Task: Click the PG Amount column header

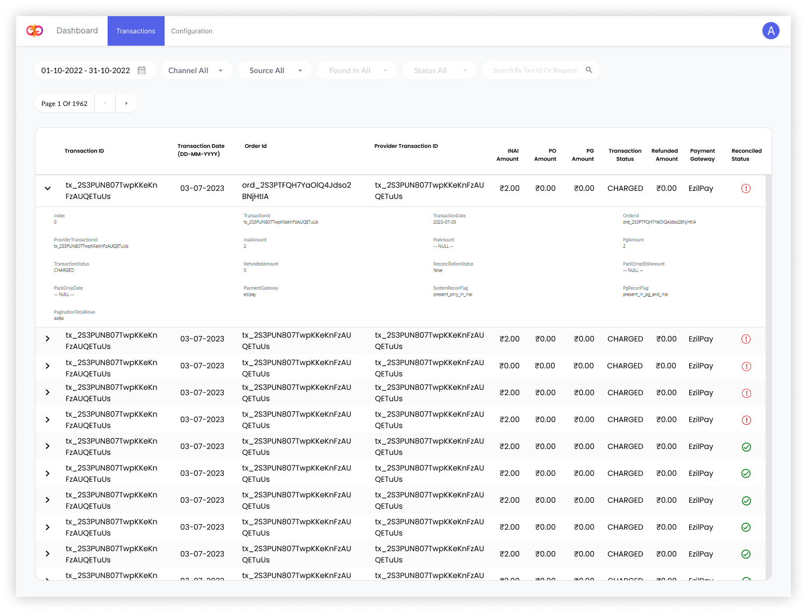Action: click(583, 155)
